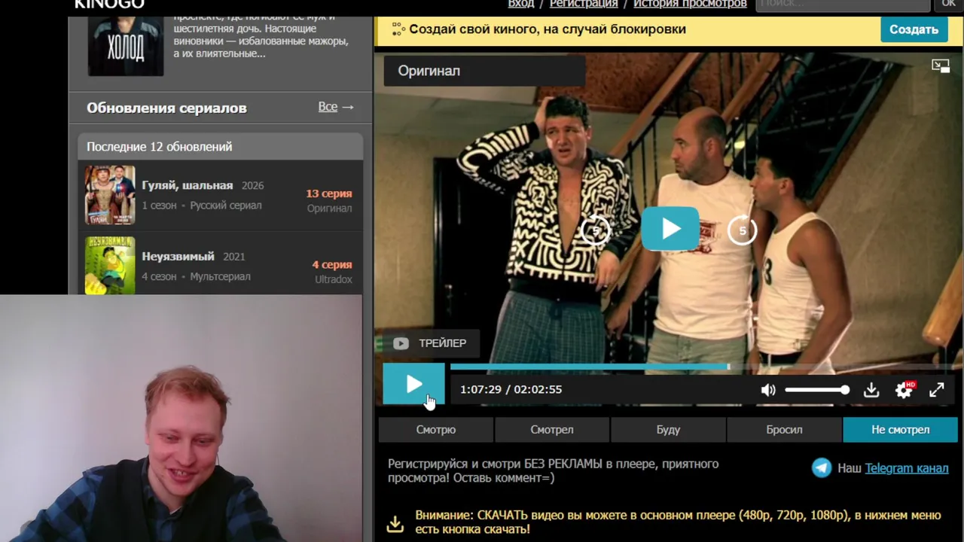This screenshot has width=964, height=542.
Task: Select the Смотрел status tab
Action: [552, 430]
